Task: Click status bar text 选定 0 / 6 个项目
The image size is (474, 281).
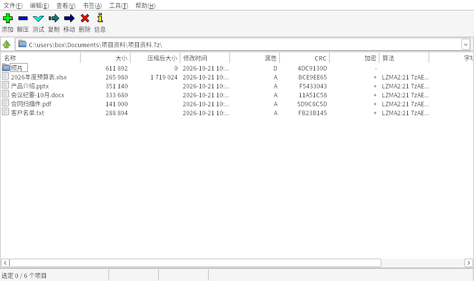Action: pos(24,276)
